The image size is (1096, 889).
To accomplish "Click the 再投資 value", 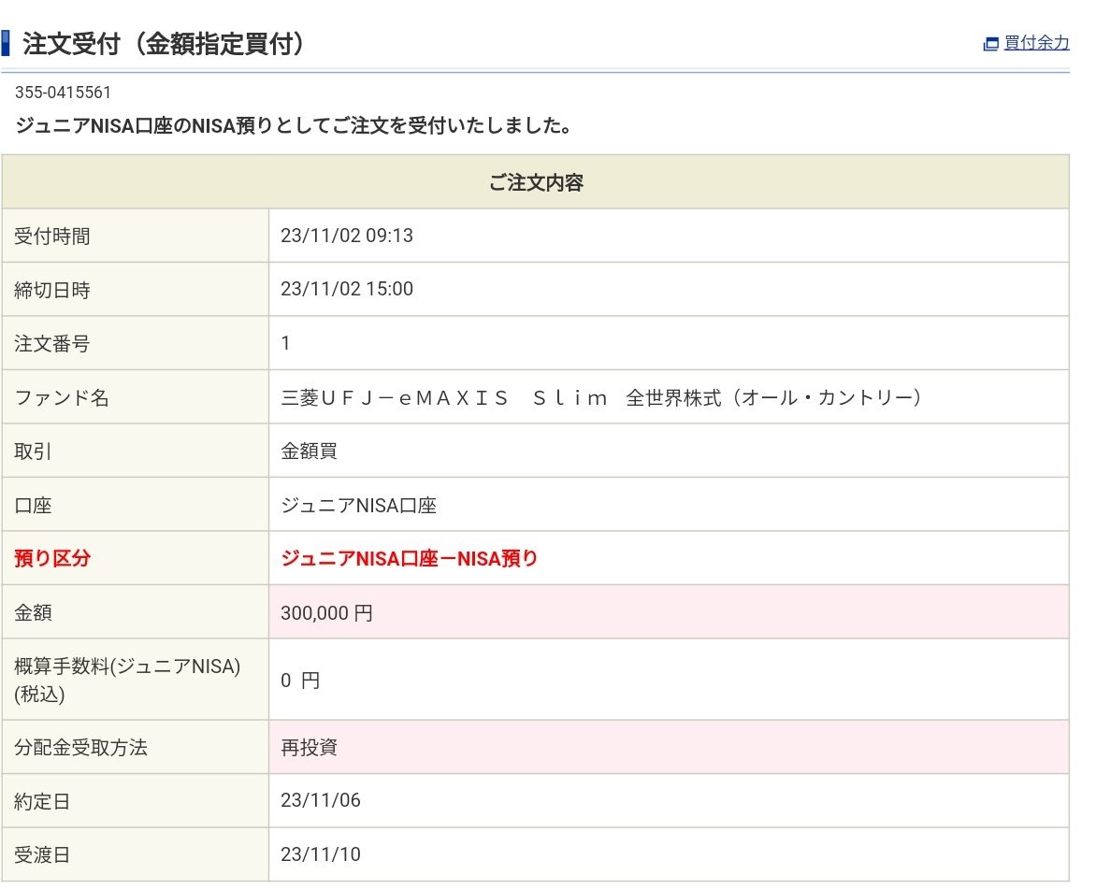I will click(309, 747).
